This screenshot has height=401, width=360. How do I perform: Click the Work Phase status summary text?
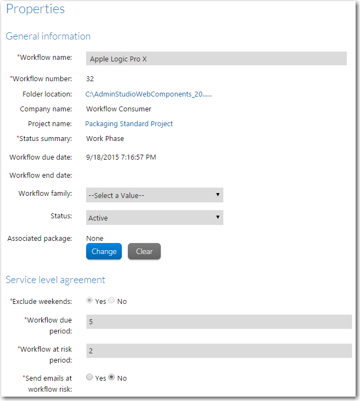point(105,139)
